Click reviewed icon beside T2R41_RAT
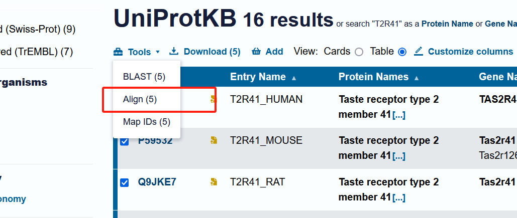 tap(214, 182)
